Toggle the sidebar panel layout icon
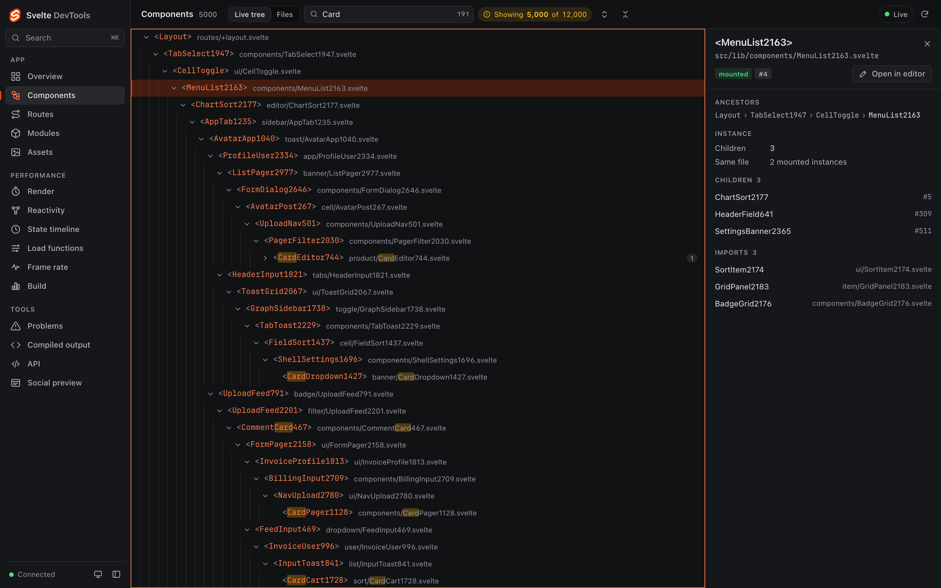The image size is (941, 588). tap(116, 574)
